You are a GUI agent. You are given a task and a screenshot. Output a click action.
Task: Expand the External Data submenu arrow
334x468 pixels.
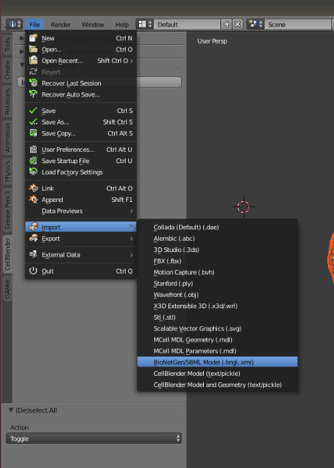pyautogui.click(x=132, y=255)
